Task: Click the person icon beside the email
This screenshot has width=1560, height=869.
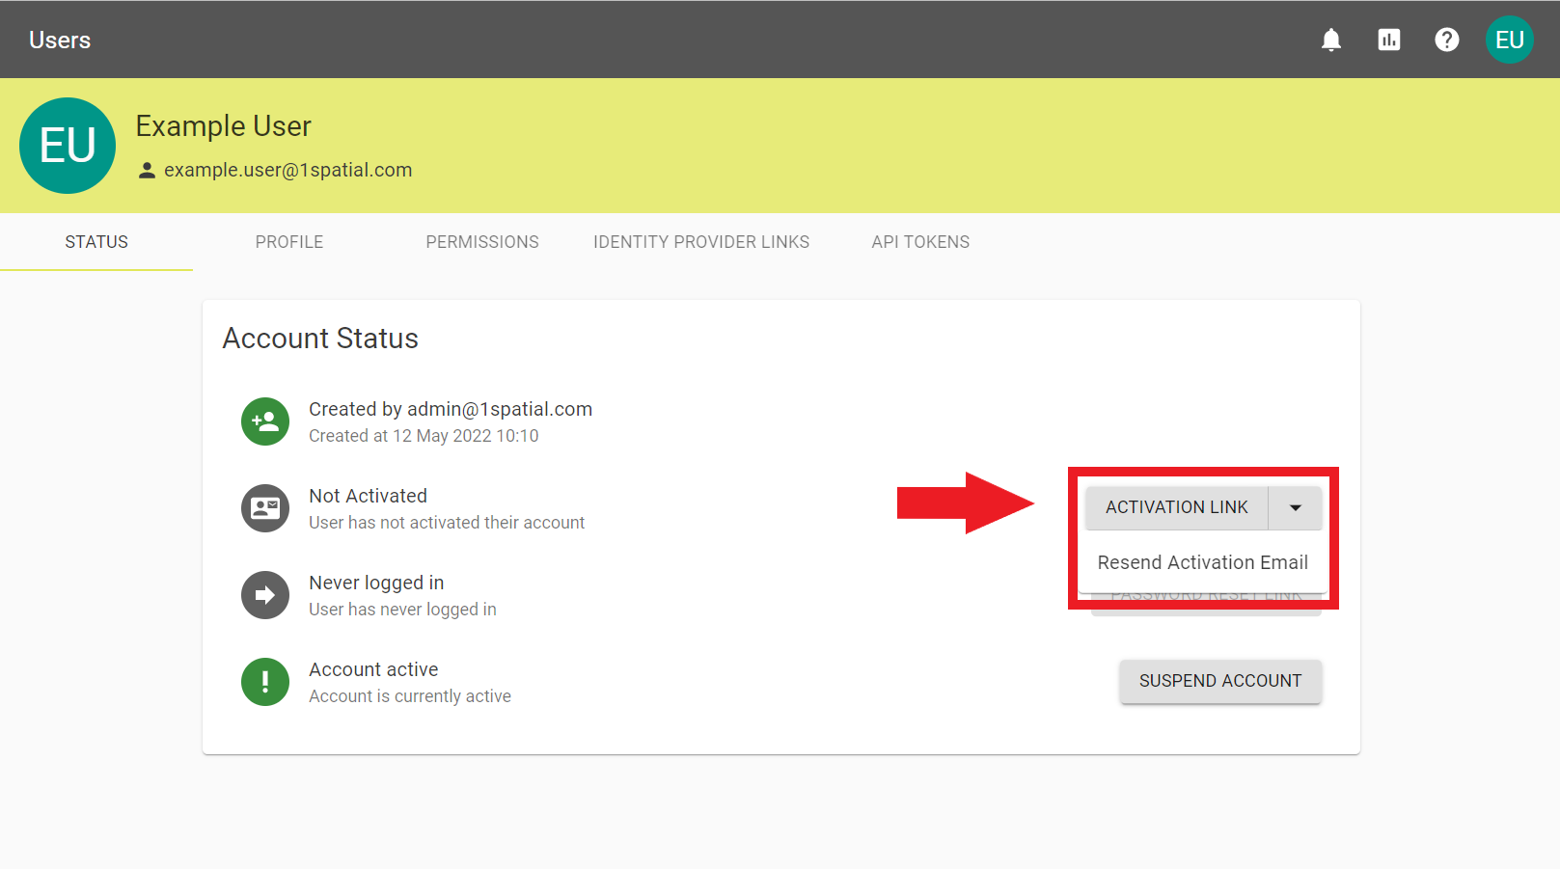Action: pyautogui.click(x=147, y=171)
